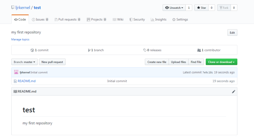Open the Issues tab
The width and height of the screenshot is (254, 137).
pyautogui.click(x=40, y=19)
